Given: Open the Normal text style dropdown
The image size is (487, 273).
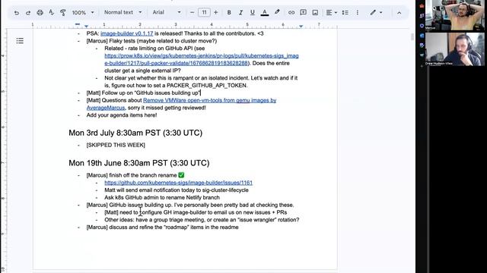Looking at the screenshot, I should tap(123, 12).
